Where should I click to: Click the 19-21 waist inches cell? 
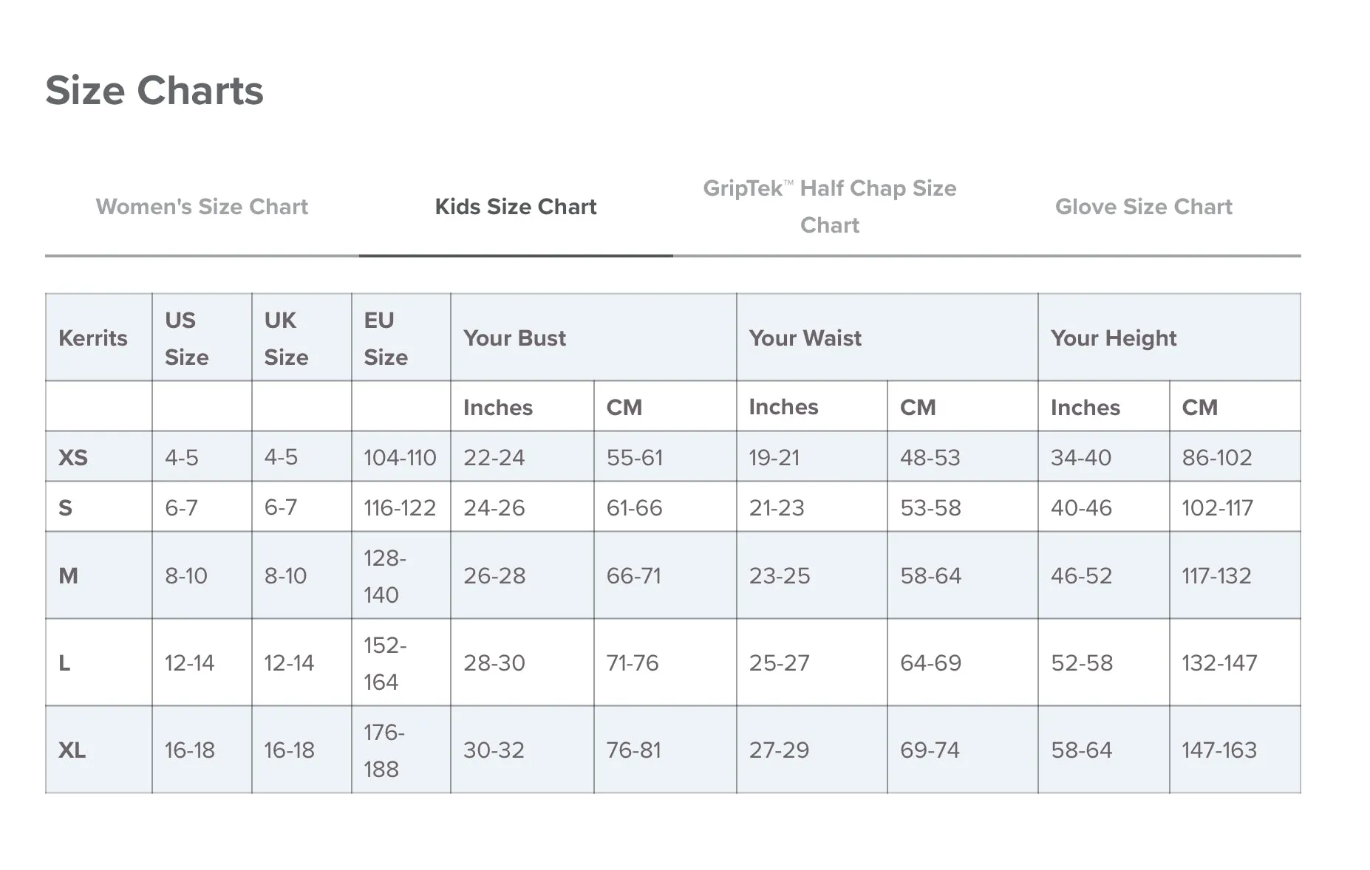click(x=812, y=457)
